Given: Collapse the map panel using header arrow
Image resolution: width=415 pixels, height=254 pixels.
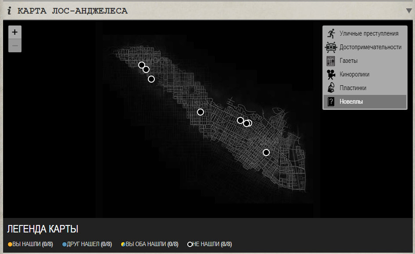Looking at the screenshot, I should click(x=409, y=11).
